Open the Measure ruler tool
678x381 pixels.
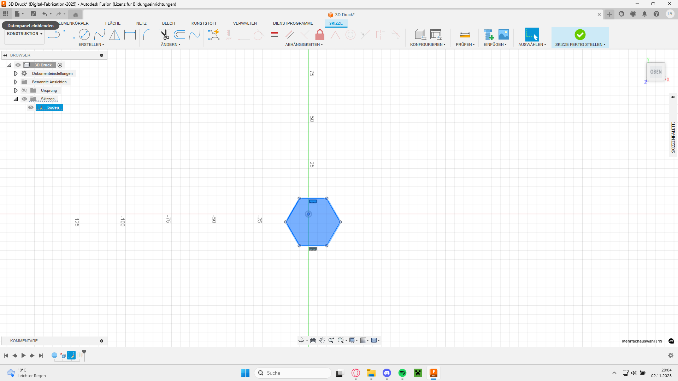(x=465, y=35)
